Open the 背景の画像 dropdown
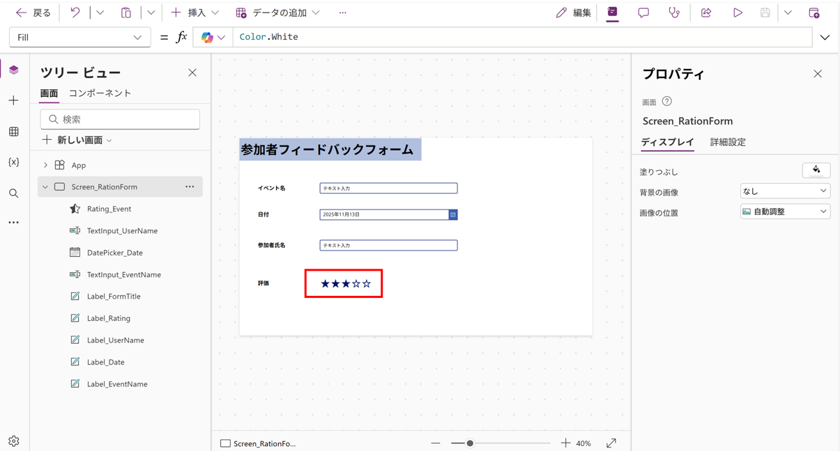Image resolution: width=840 pixels, height=451 pixels. point(784,191)
